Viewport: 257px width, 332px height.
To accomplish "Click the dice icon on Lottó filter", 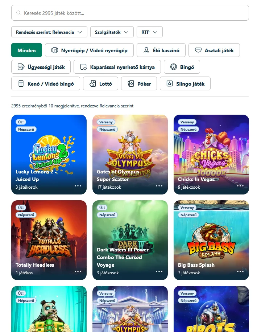I will click(x=92, y=83).
